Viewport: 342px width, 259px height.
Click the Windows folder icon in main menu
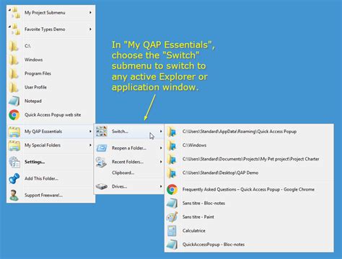coord(14,60)
